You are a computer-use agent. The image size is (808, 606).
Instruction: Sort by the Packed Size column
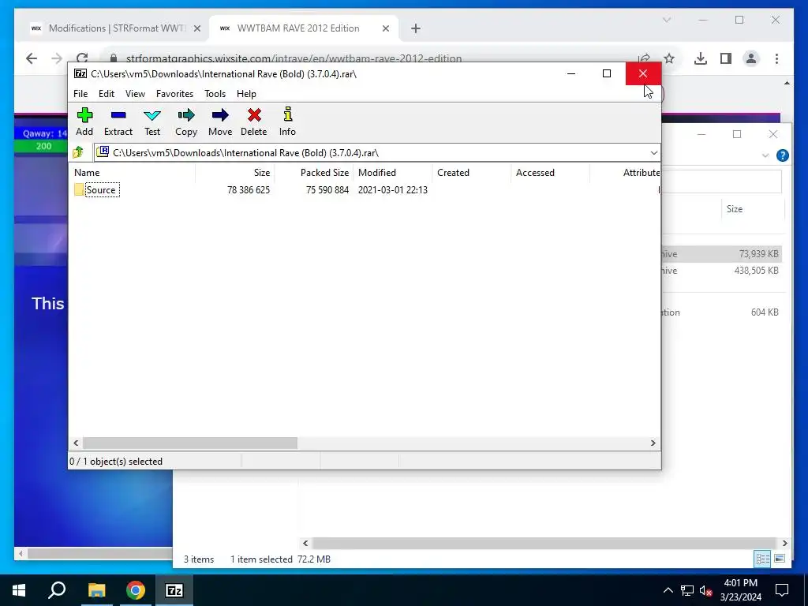[x=313, y=173]
